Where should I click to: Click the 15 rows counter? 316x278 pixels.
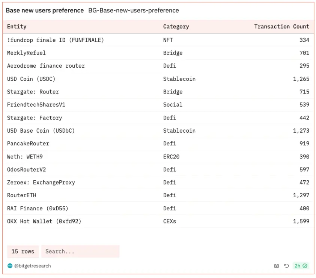pyautogui.click(x=23, y=251)
